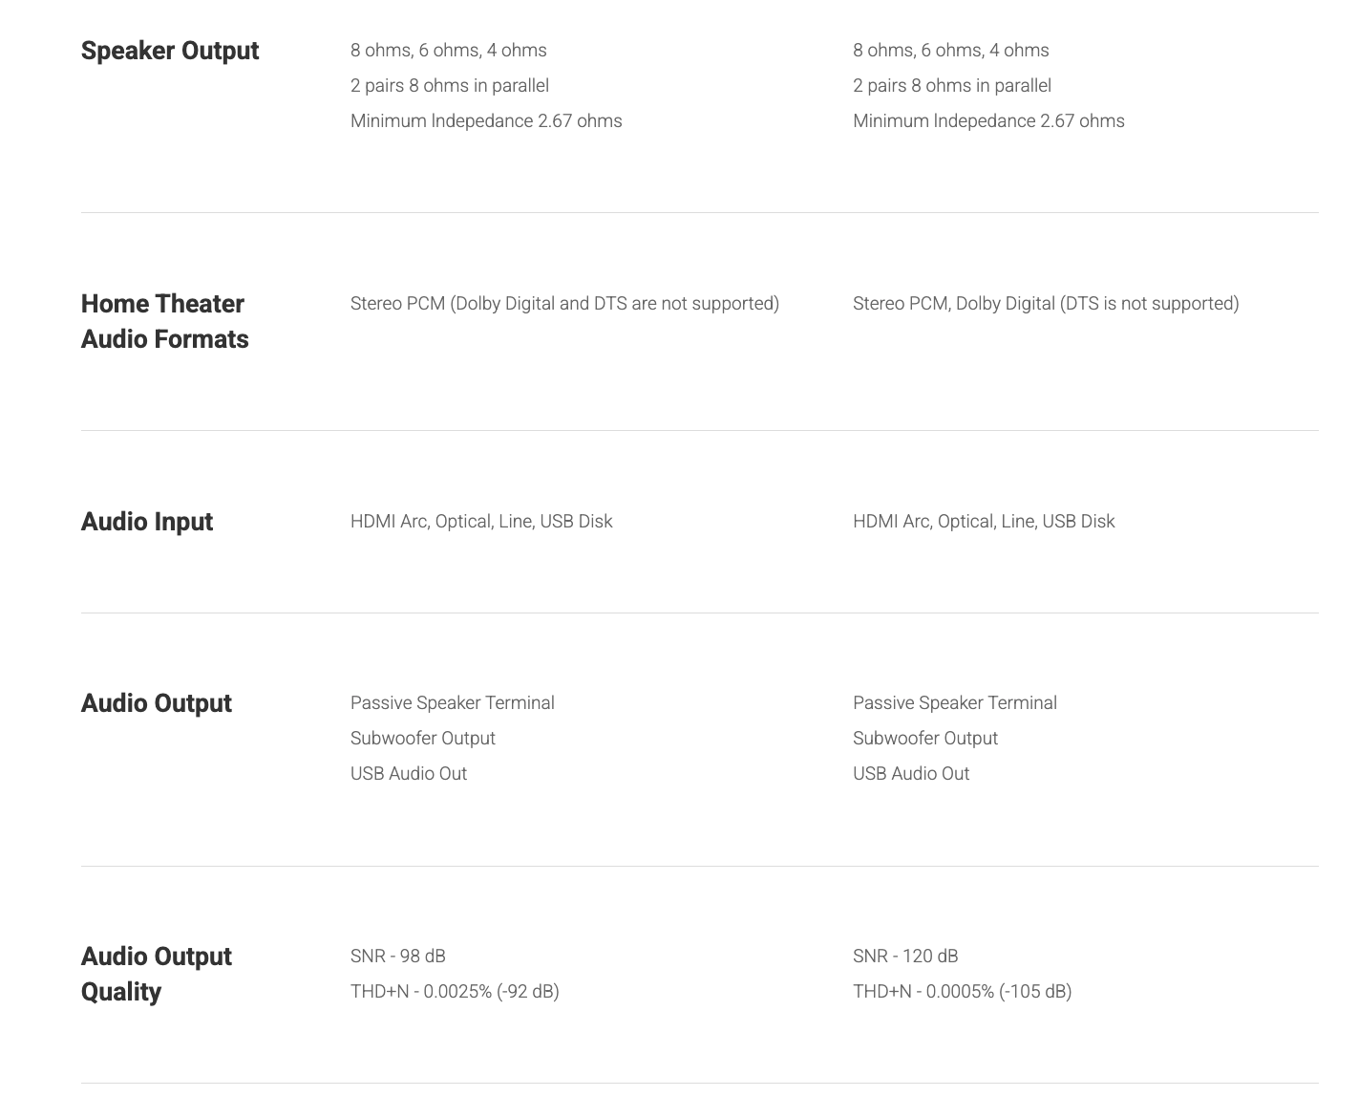Click the Audio Input row heading
Screen dimensions: 1358x1097
point(146,522)
